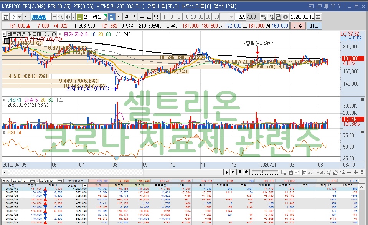Click the 누적순매수 header label

(x=76, y=181)
